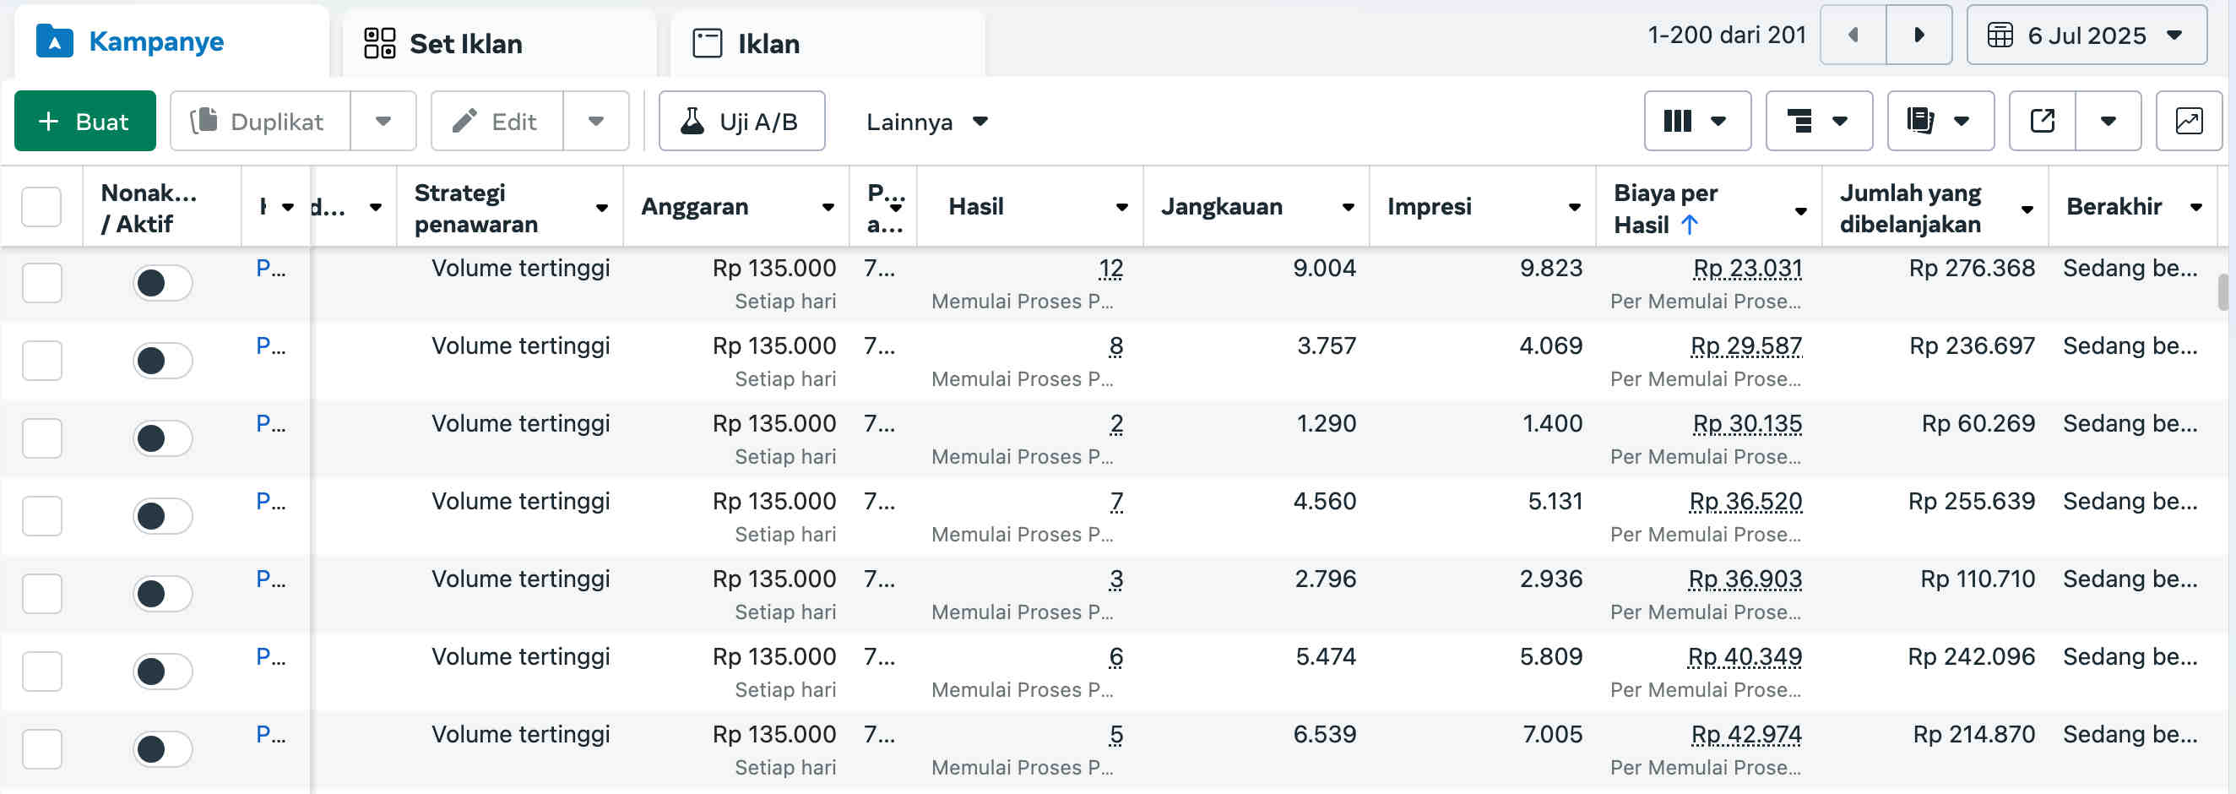2236x794 pixels.
Task: Check the box for the Rp 30.135 row
Action: [41, 438]
